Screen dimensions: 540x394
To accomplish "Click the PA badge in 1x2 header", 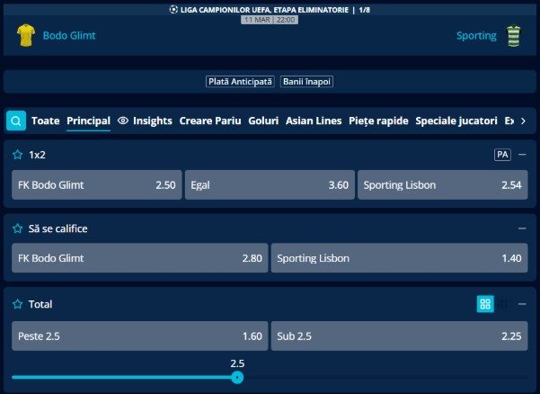I will click(502, 155).
